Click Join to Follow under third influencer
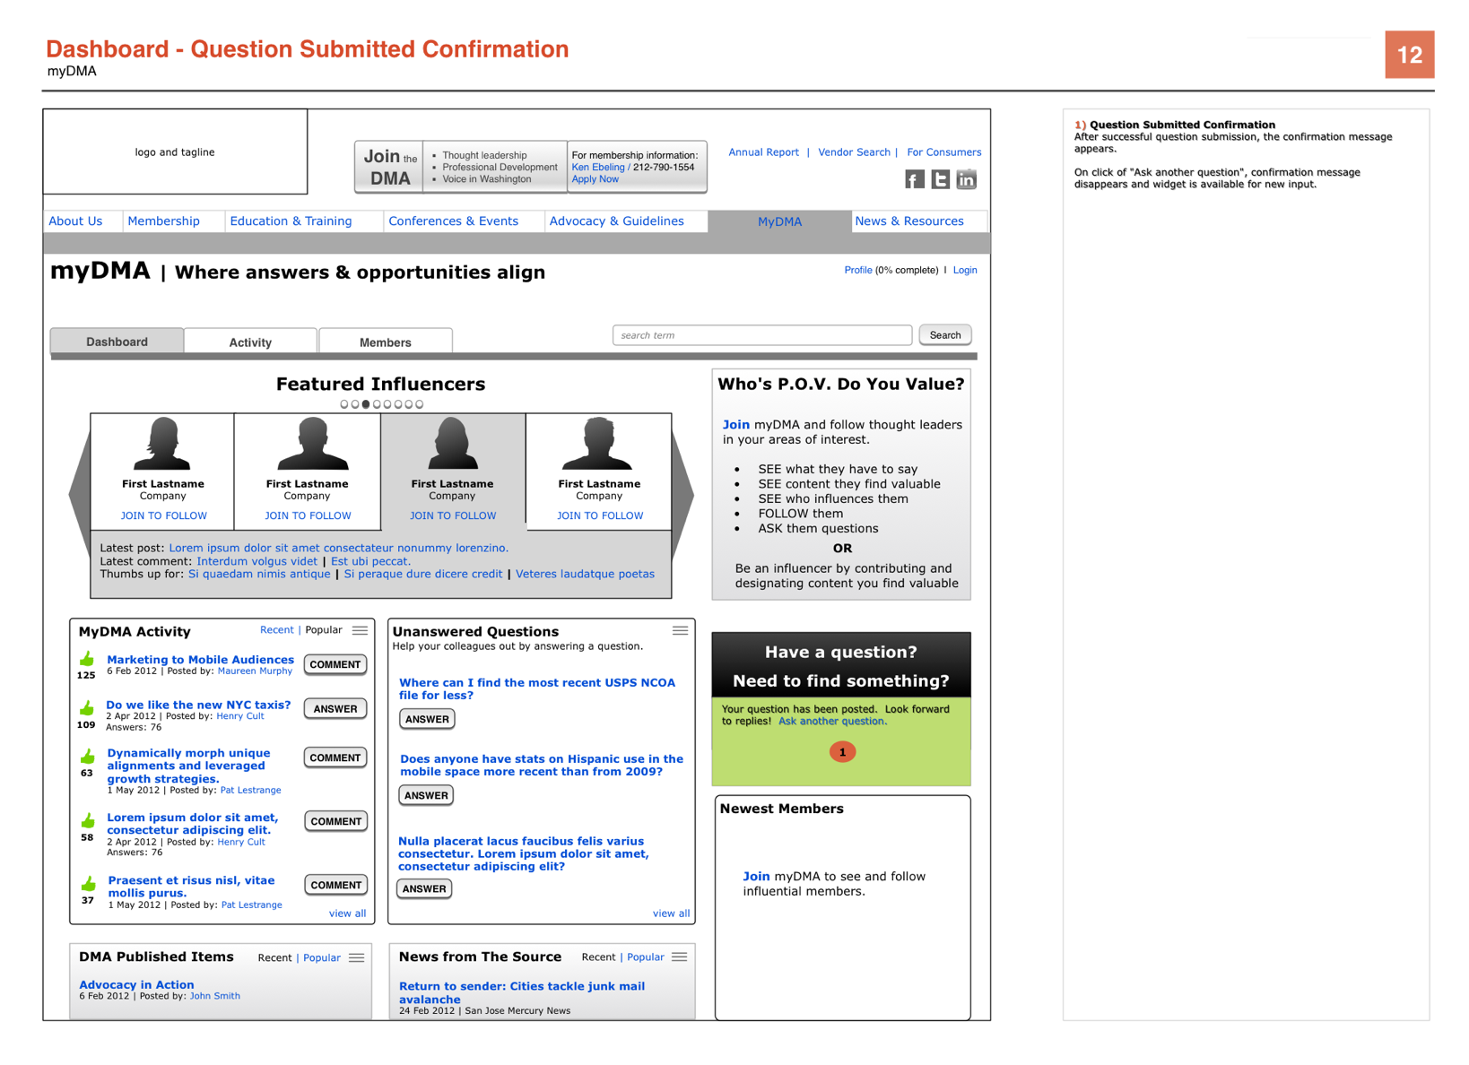Viewport: 1469px width, 1065px height. pyautogui.click(x=453, y=515)
